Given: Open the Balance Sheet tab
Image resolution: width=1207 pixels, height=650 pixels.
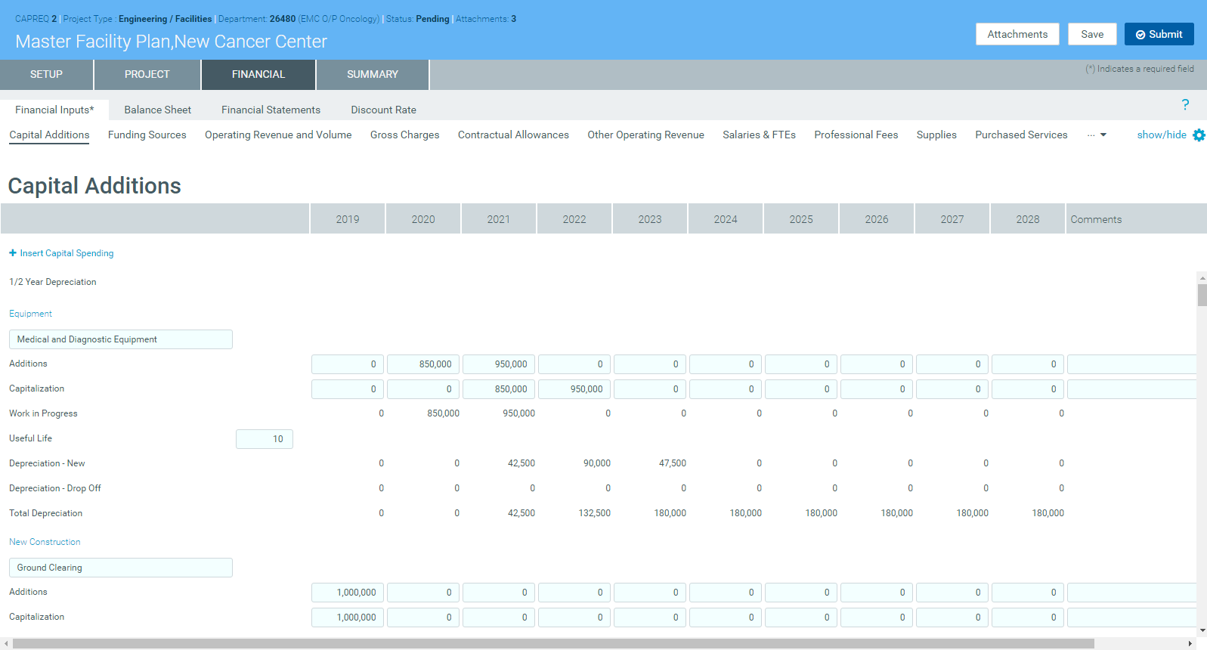Looking at the screenshot, I should 157,110.
